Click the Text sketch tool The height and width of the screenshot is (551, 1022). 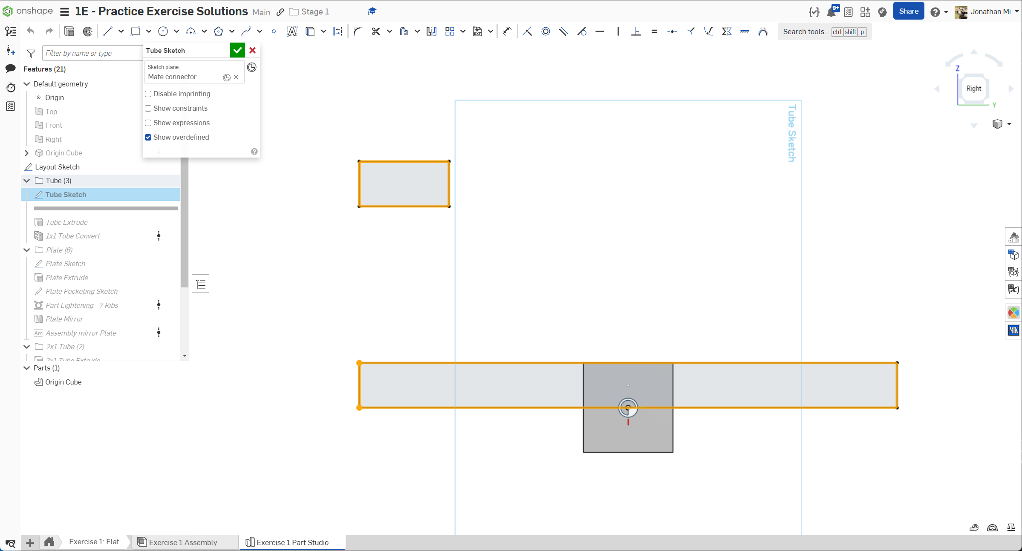(x=292, y=31)
